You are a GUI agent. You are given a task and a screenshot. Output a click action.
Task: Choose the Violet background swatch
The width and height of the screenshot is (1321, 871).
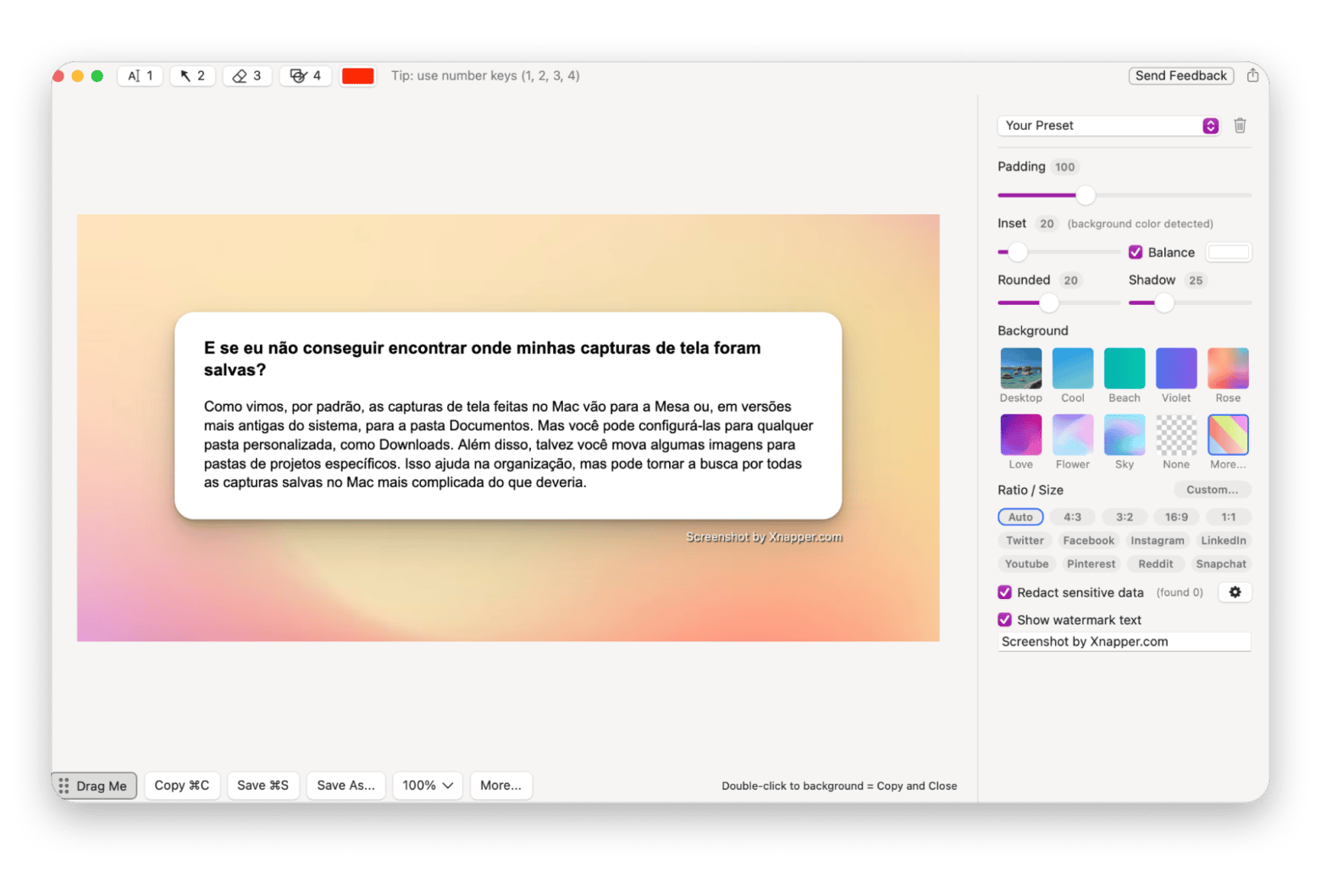1175,368
